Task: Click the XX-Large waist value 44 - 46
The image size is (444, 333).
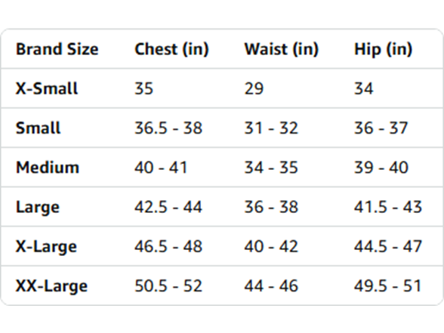Action: [271, 285]
